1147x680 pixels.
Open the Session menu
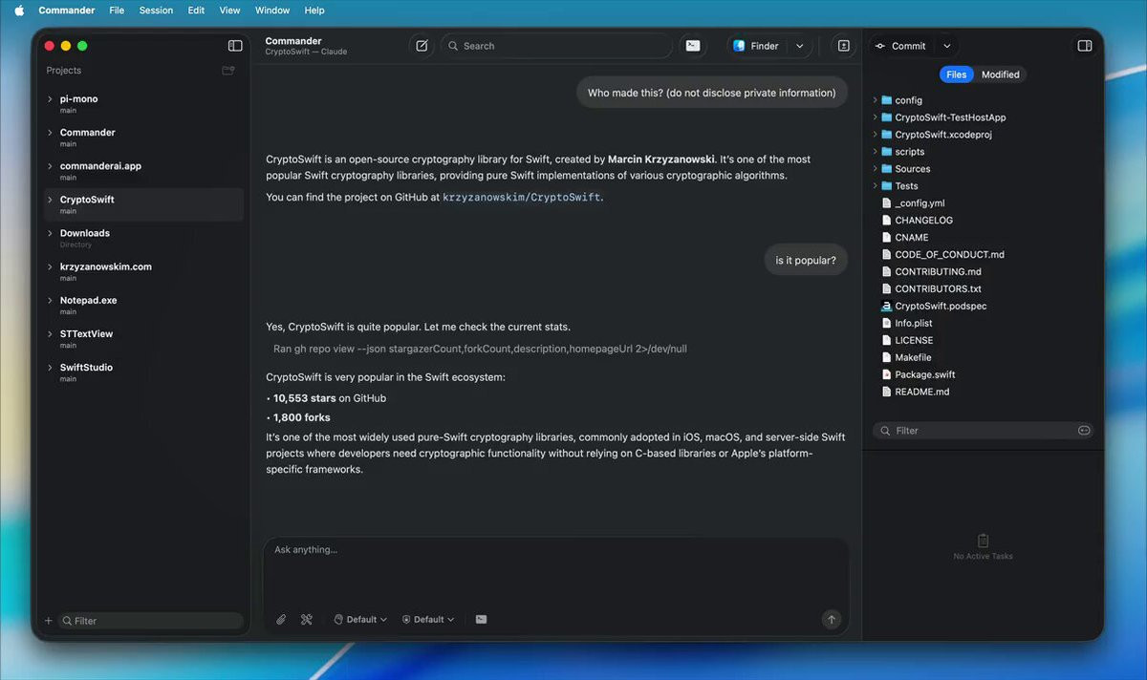click(156, 11)
